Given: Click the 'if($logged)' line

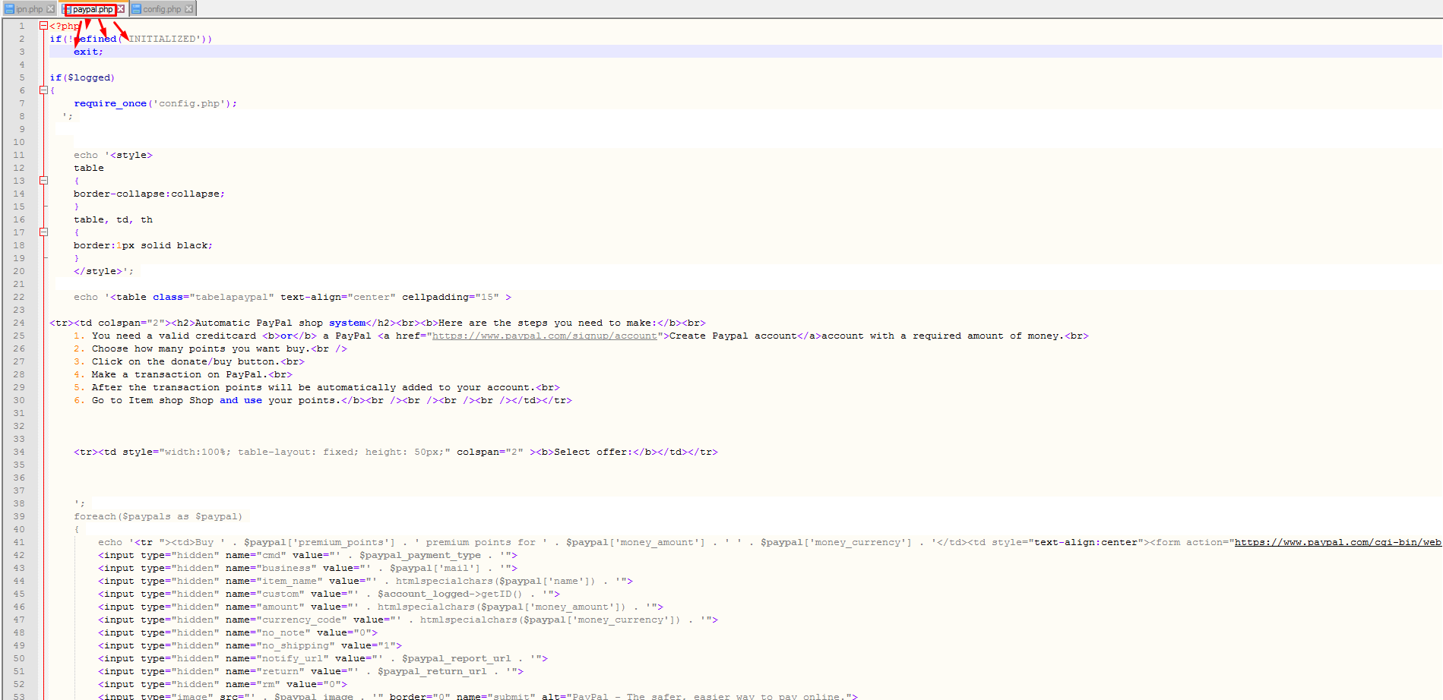Looking at the screenshot, I should [x=82, y=77].
